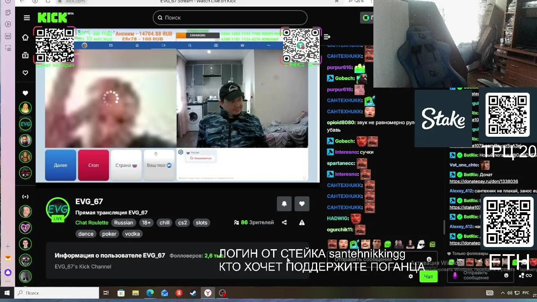Click username spartanecc in chat
Screen dimensions: 537x302
point(341,163)
